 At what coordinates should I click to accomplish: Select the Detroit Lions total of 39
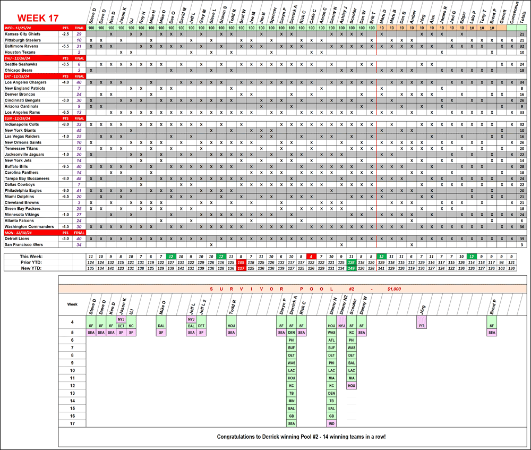click(522, 239)
